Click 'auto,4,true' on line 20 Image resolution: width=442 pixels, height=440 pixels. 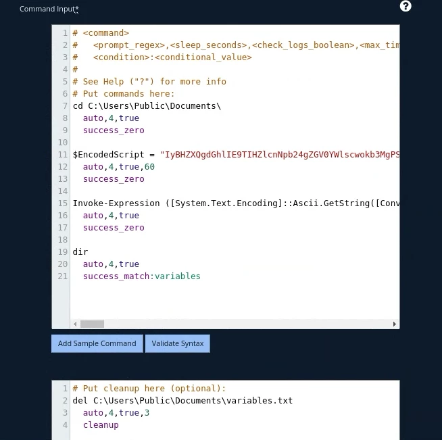(x=111, y=264)
